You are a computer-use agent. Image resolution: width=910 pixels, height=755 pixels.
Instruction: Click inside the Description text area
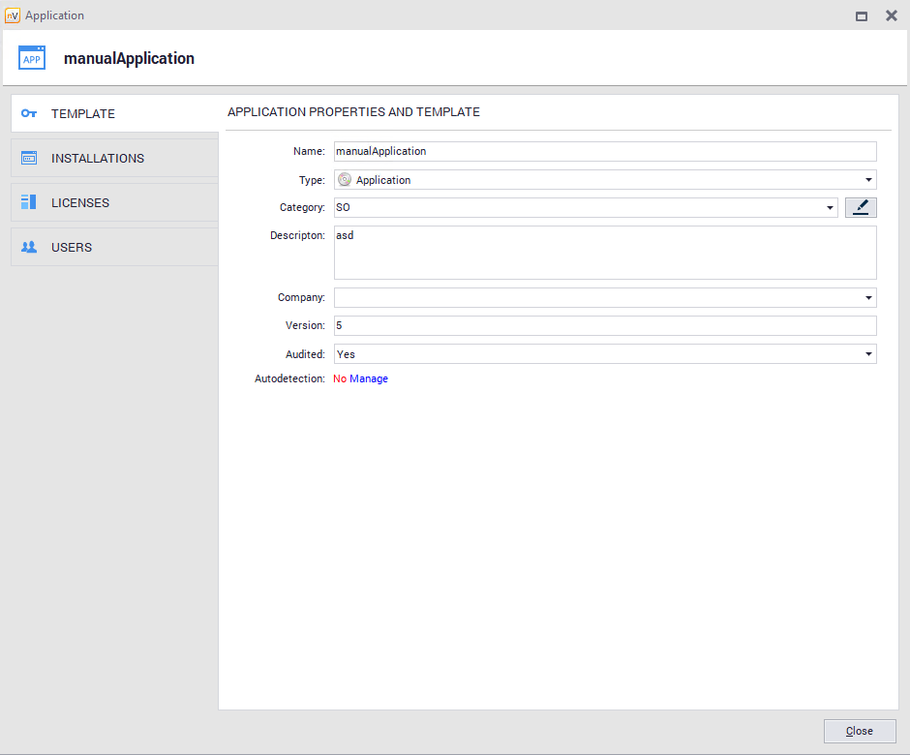[605, 254]
